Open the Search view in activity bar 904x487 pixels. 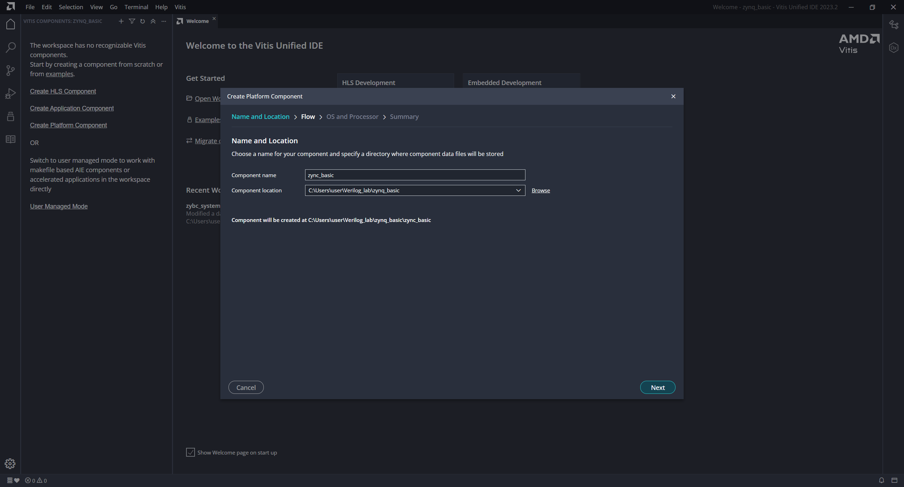pyautogui.click(x=11, y=47)
